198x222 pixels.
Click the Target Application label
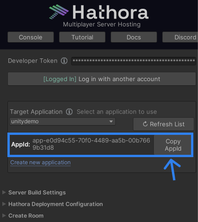36,112
